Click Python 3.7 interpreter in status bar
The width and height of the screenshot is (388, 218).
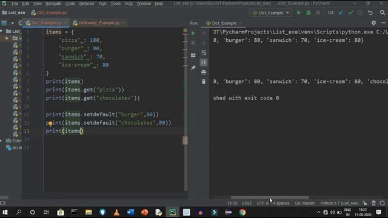pyautogui.click(x=339, y=203)
